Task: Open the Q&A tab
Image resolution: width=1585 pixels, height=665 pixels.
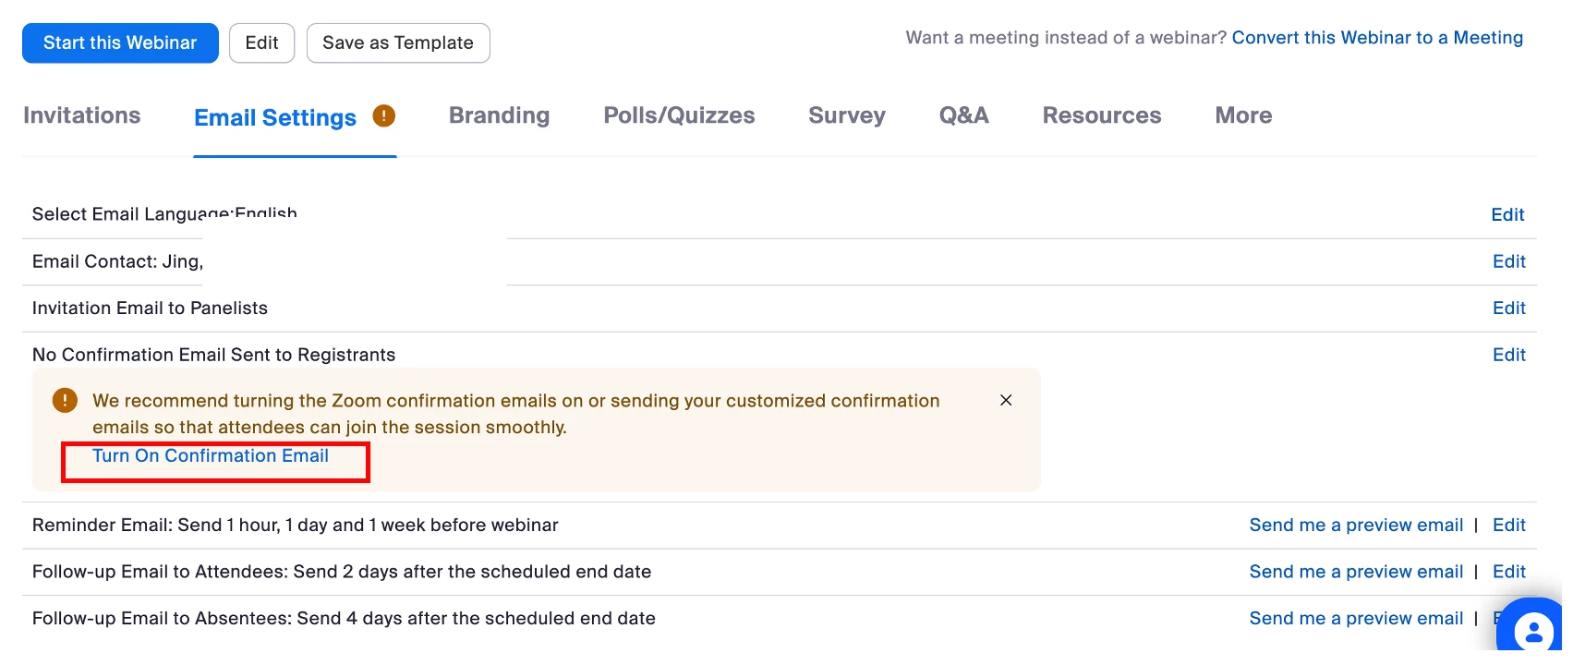Action: (x=963, y=115)
